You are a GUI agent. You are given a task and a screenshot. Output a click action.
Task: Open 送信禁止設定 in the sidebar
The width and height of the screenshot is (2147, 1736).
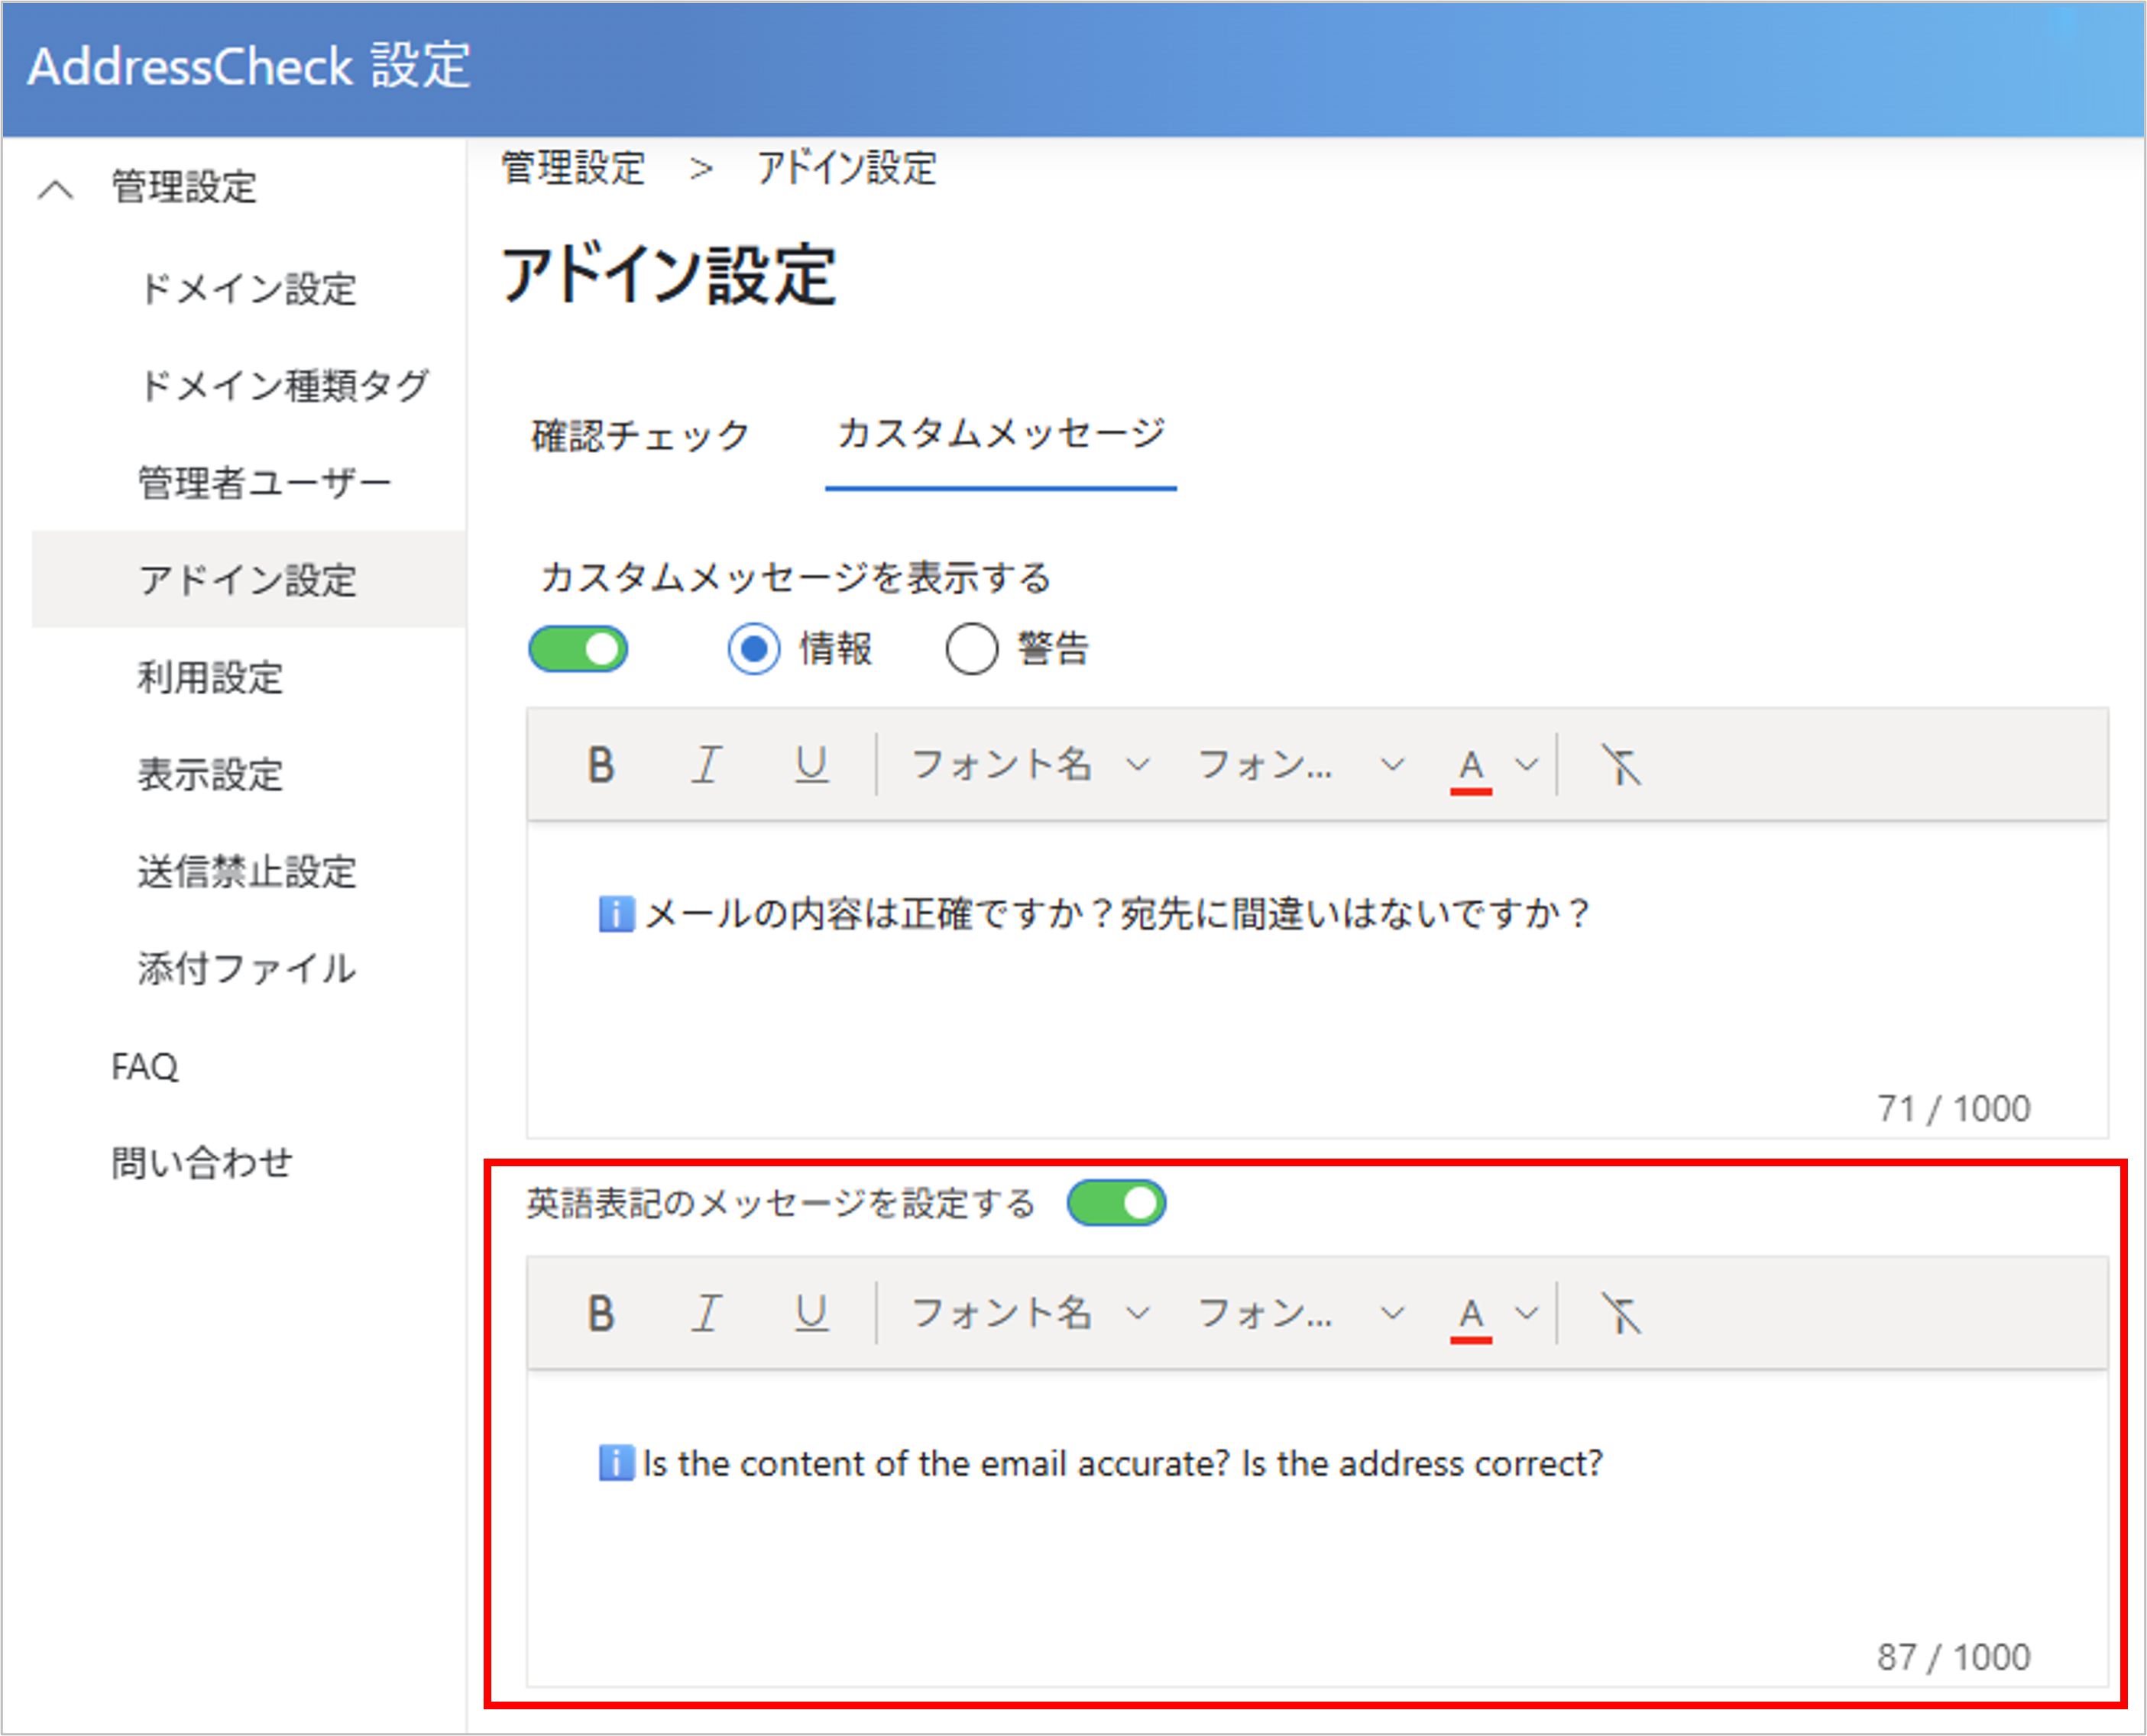(x=247, y=872)
